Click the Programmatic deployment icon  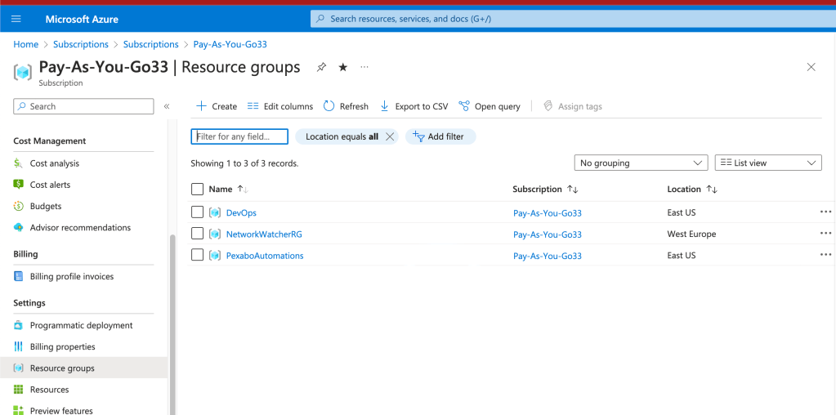coord(18,325)
